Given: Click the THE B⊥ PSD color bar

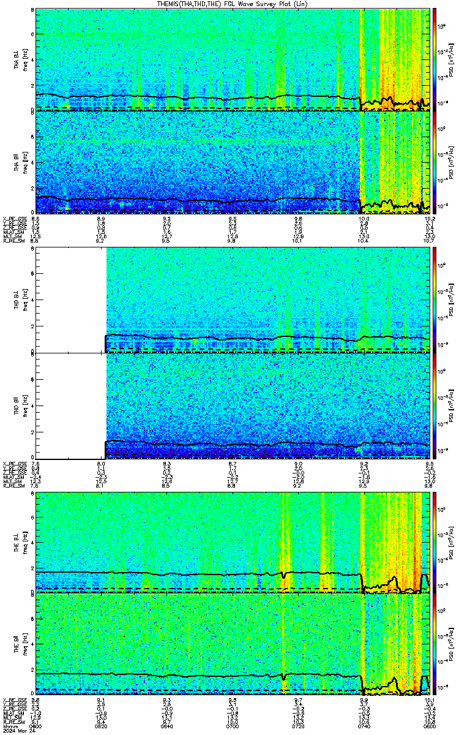Looking at the screenshot, I should (435, 543).
